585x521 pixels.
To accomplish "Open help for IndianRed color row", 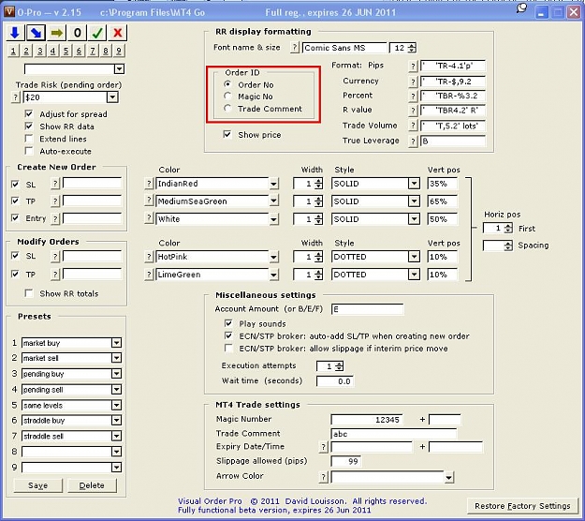I will coord(149,184).
